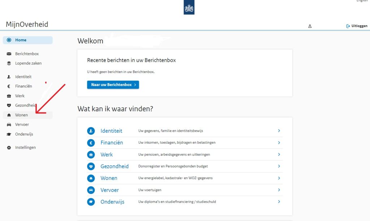Click text 'Uw gegevens, familie en identiteitsbewijs'
This screenshot has width=370, height=221.
point(171,131)
